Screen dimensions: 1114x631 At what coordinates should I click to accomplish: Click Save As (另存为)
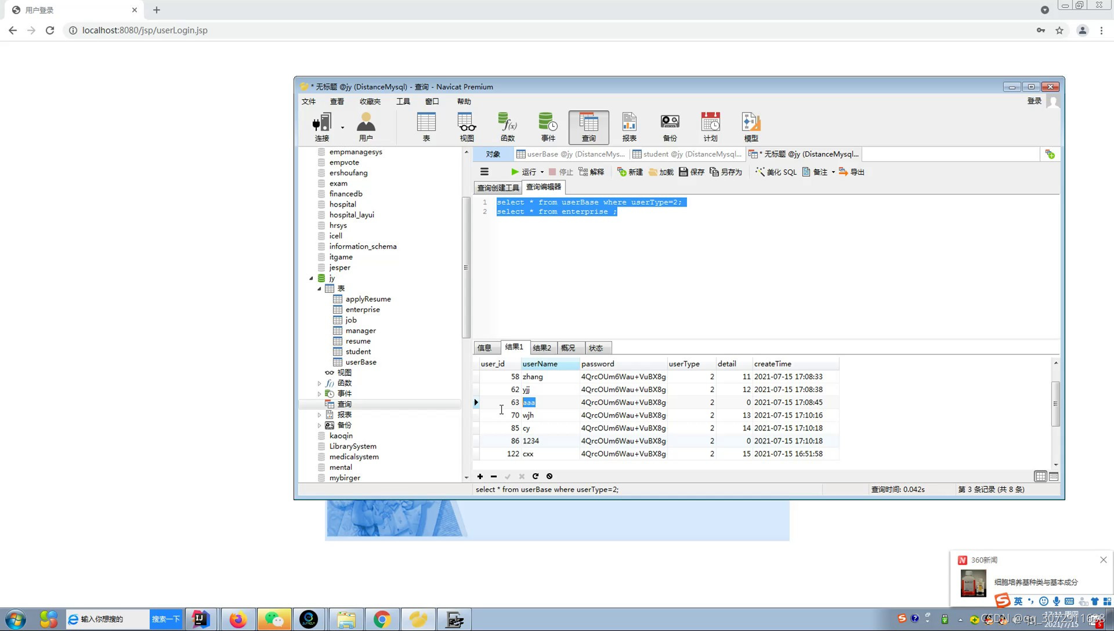coord(726,172)
